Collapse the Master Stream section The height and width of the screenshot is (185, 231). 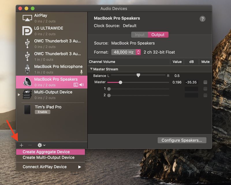point(91,69)
